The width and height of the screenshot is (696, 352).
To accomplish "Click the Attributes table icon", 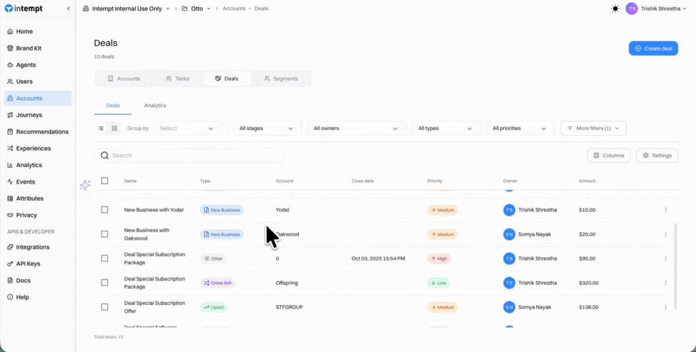I will click(x=10, y=198).
